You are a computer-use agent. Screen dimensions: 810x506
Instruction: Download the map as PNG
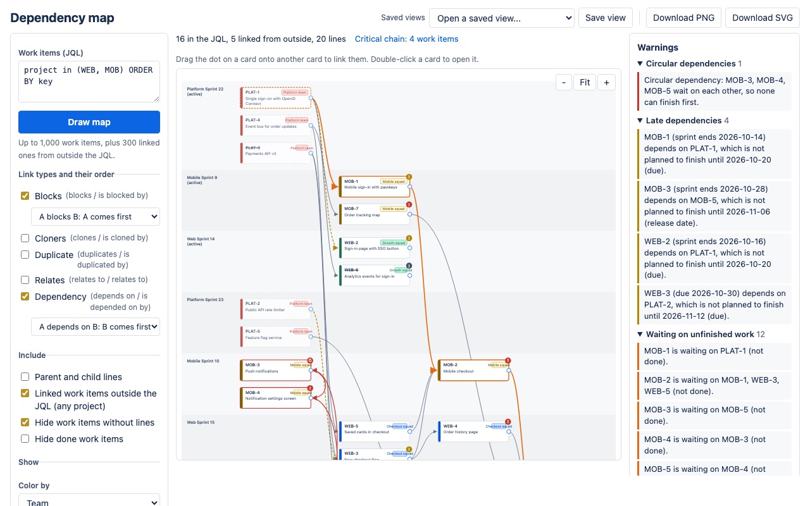(x=683, y=18)
